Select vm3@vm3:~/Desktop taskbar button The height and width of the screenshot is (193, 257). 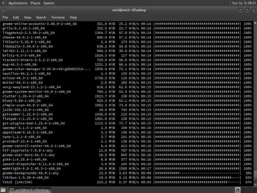tap(30, 190)
